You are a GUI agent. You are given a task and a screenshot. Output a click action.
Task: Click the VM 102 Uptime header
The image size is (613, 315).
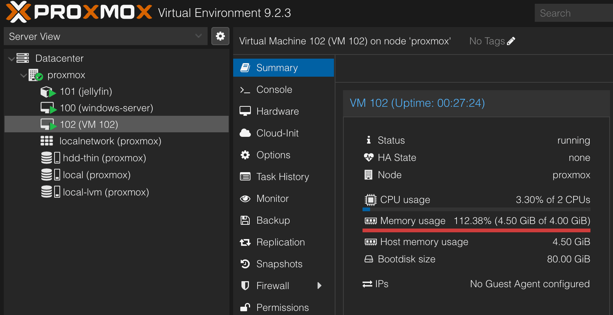point(417,103)
